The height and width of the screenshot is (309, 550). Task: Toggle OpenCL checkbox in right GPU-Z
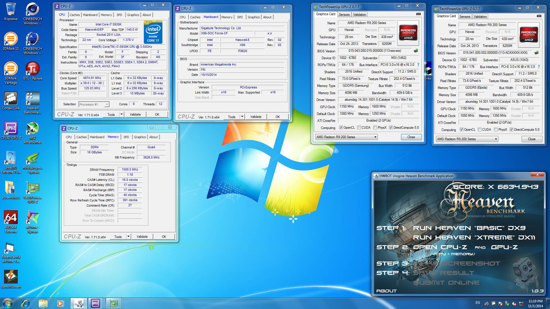click(x=461, y=130)
